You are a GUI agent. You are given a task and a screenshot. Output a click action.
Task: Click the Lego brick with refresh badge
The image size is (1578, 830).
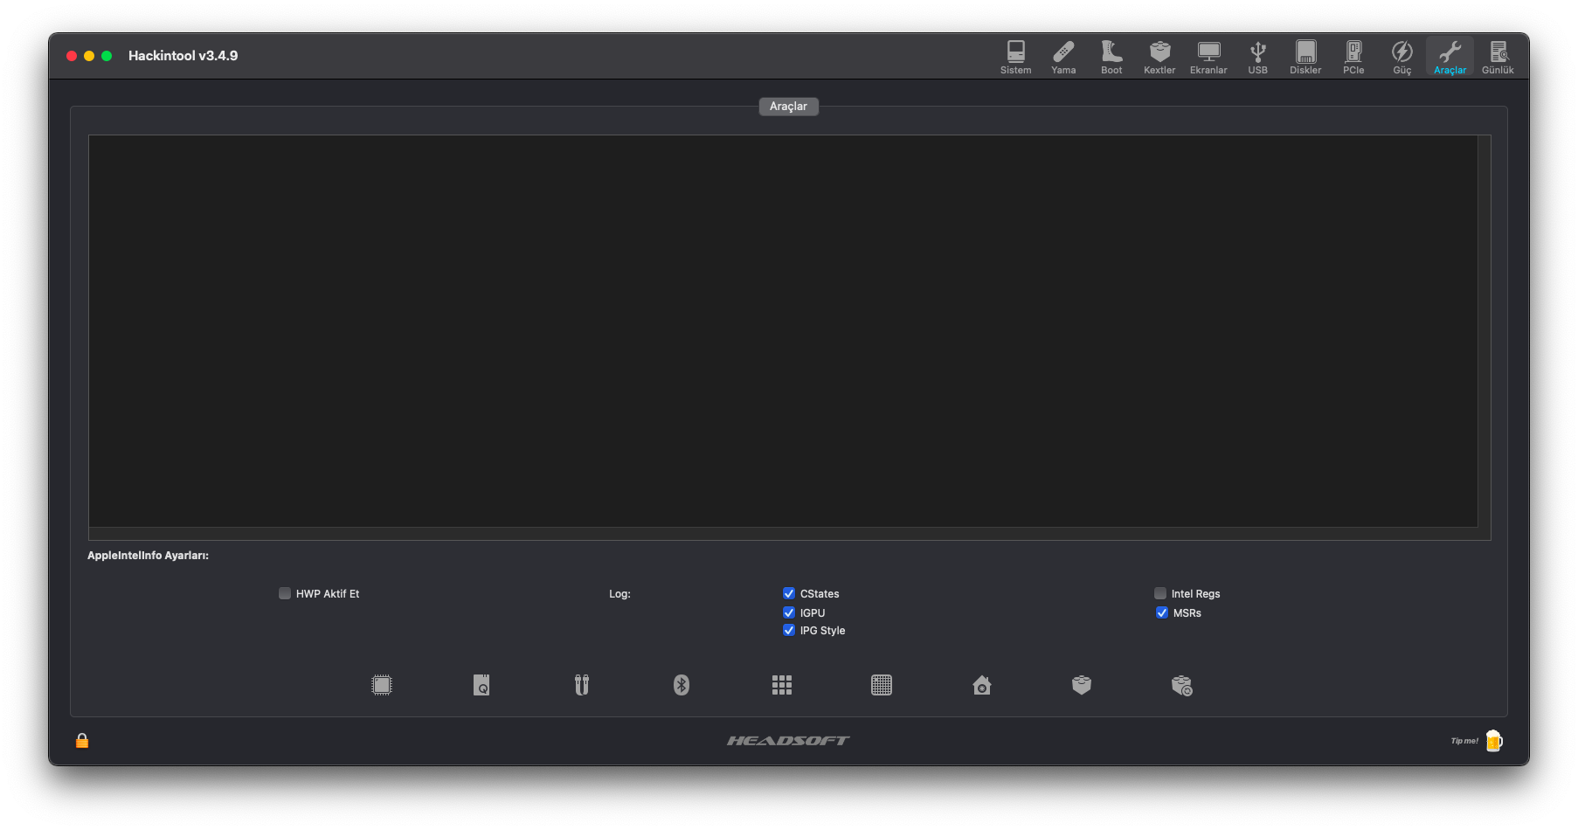click(1181, 686)
